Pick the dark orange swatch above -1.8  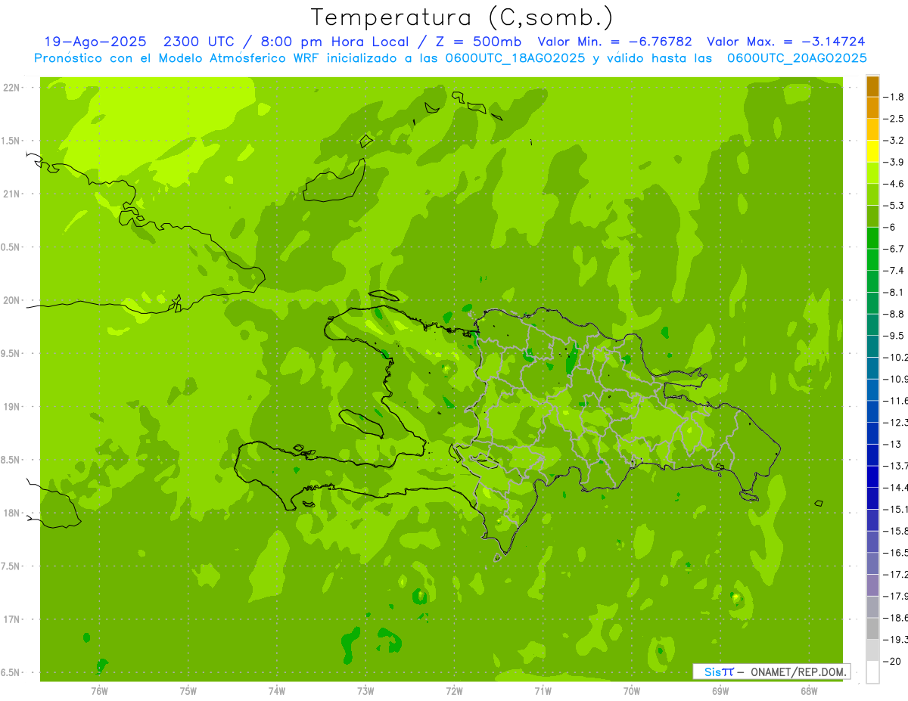(x=872, y=86)
